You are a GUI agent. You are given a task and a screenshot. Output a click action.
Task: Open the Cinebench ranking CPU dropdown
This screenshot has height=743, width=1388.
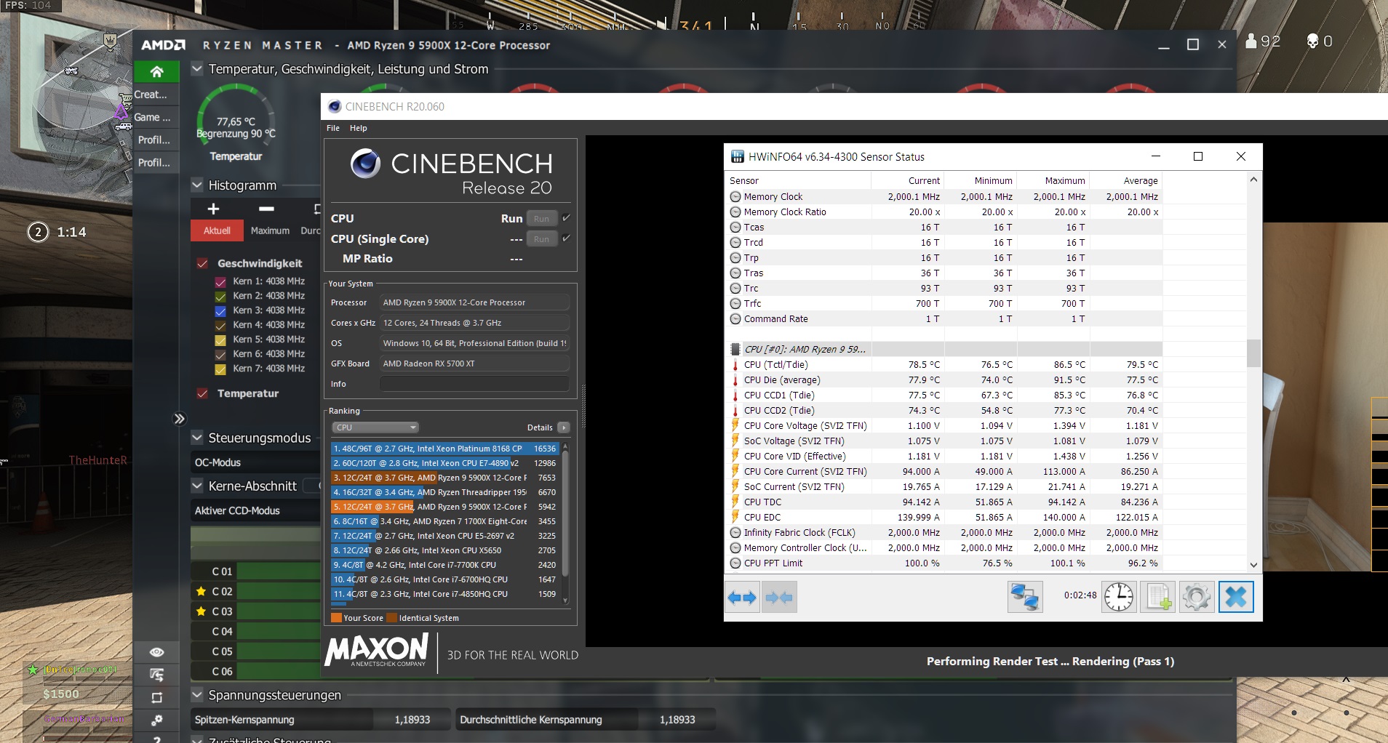(x=375, y=427)
